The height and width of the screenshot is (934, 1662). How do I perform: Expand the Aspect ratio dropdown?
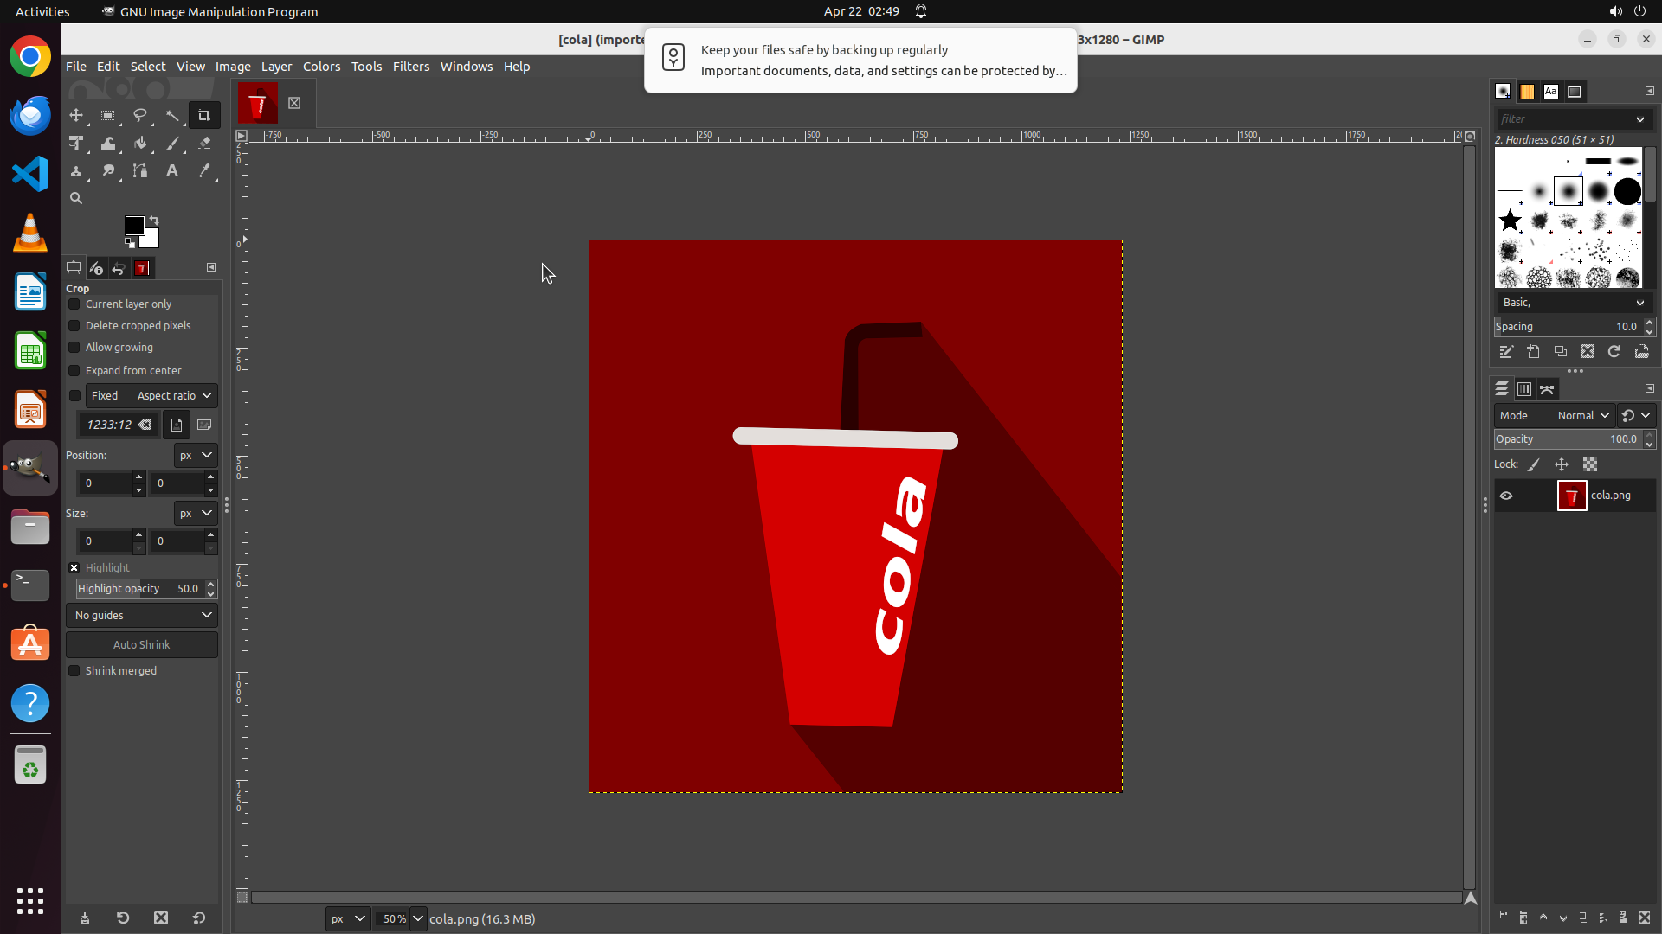[174, 396]
